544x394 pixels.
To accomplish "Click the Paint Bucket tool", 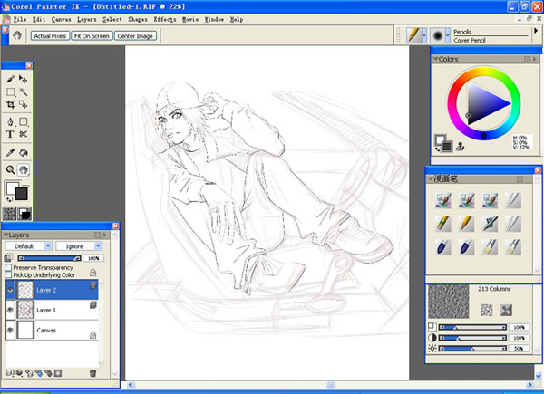I will 24,151.
